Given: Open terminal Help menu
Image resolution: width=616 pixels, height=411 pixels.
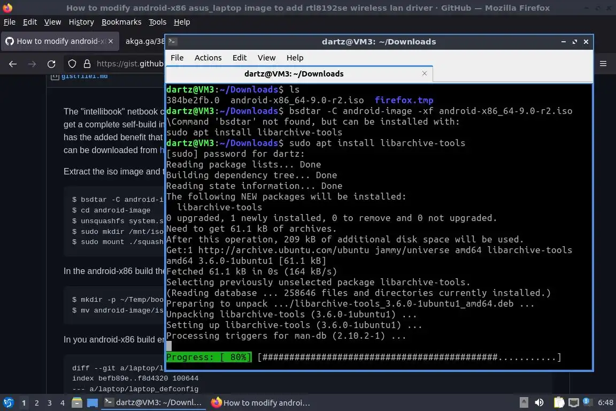Looking at the screenshot, I should [295, 57].
